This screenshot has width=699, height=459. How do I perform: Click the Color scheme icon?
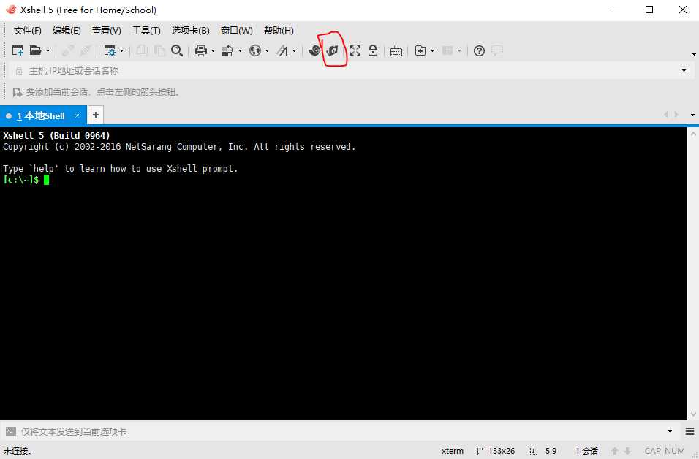[x=228, y=50]
